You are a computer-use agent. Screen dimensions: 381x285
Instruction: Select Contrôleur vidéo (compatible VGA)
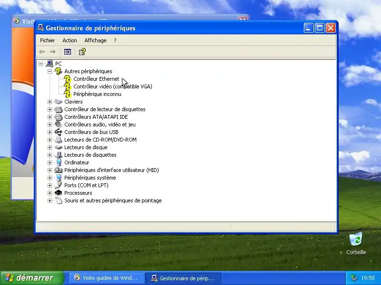113,86
